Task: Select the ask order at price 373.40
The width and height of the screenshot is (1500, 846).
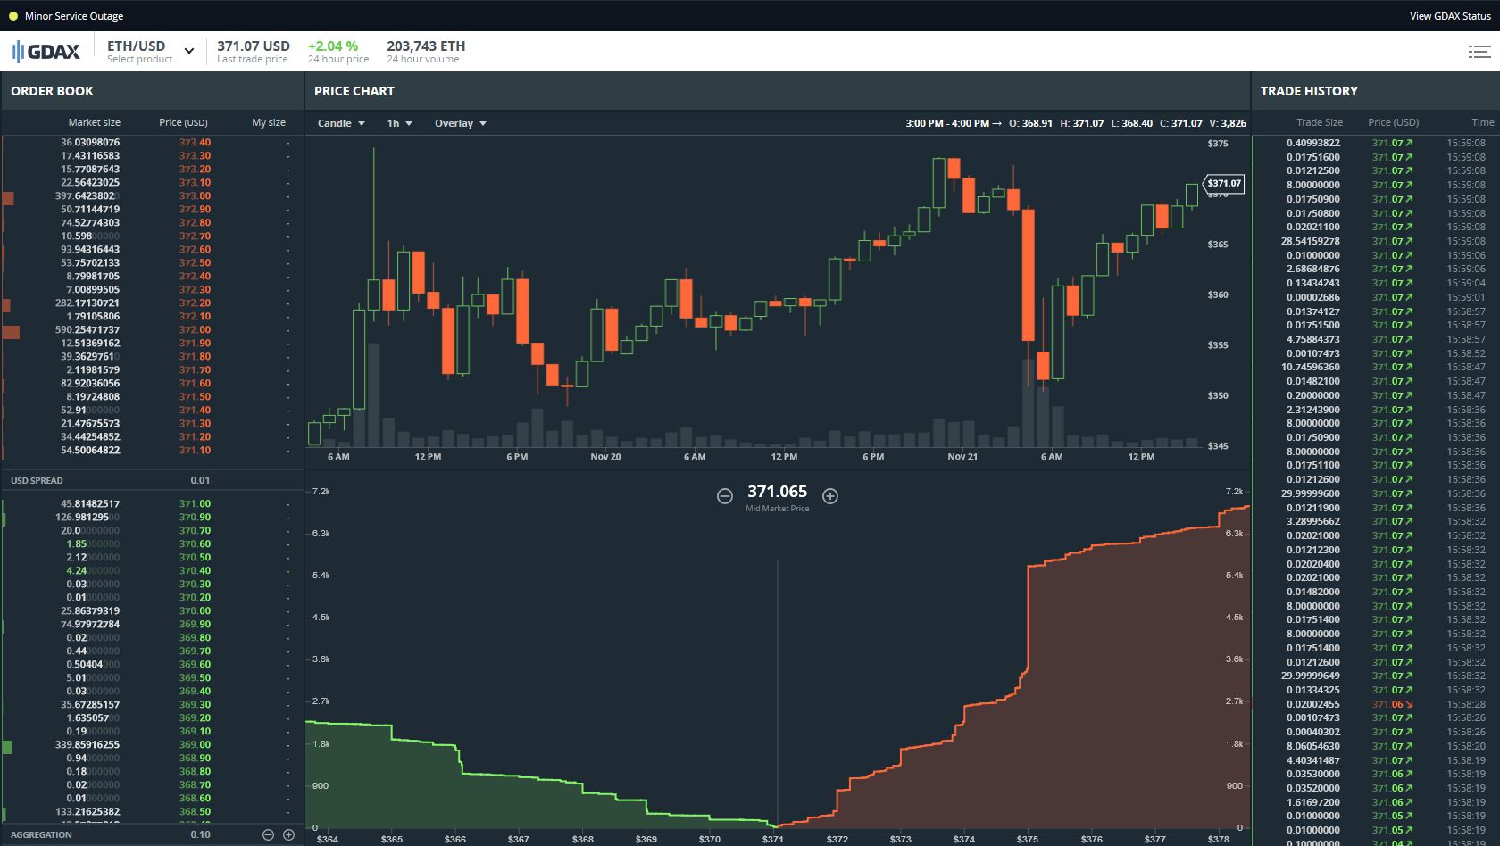Action: pos(152,142)
